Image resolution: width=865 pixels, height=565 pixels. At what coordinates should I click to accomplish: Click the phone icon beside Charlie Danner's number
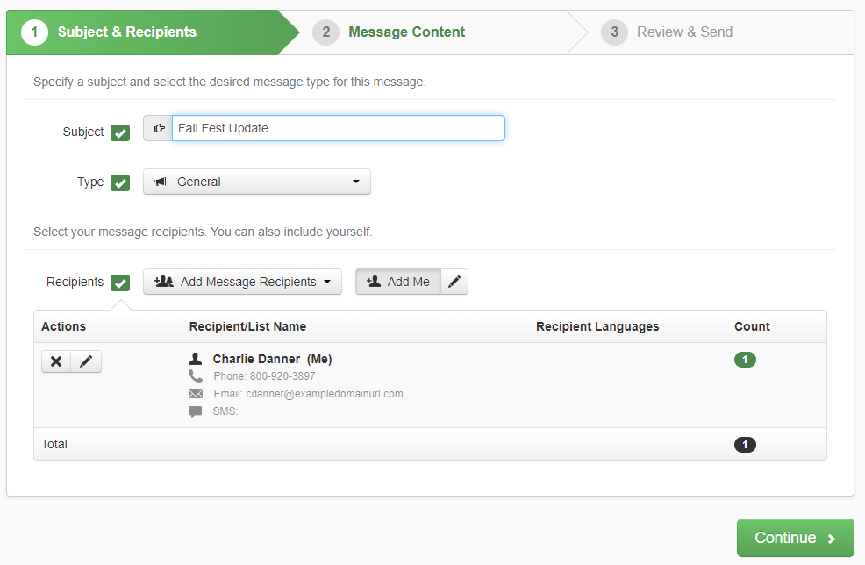coord(197,375)
